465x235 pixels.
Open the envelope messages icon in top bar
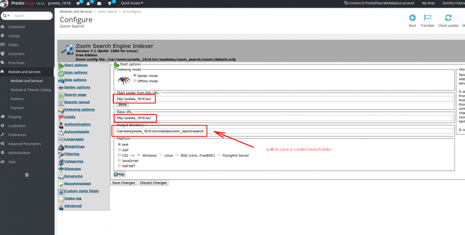click(99, 3)
